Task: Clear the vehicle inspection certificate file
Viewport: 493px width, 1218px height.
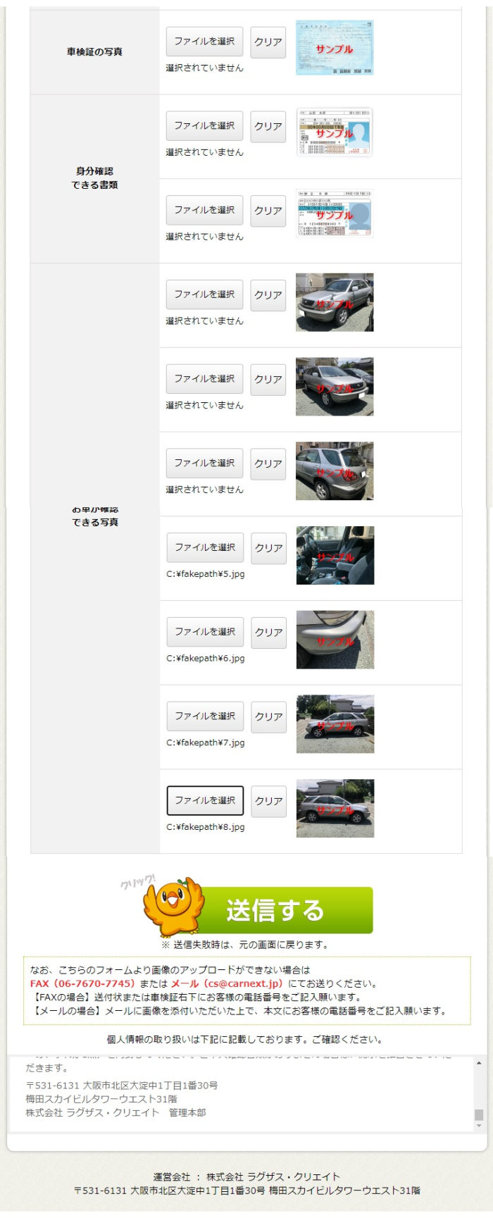Action: [x=268, y=42]
